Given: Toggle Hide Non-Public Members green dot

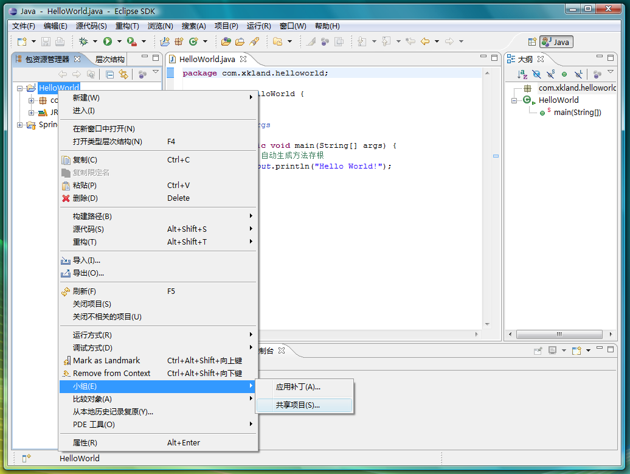Looking at the screenshot, I should pos(564,74).
